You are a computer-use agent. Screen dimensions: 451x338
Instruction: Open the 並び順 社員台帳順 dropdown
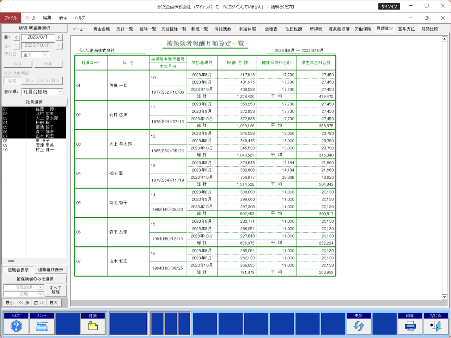[x=60, y=92]
